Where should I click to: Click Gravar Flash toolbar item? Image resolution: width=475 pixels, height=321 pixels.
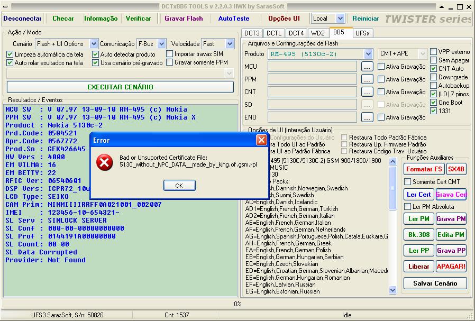click(184, 19)
